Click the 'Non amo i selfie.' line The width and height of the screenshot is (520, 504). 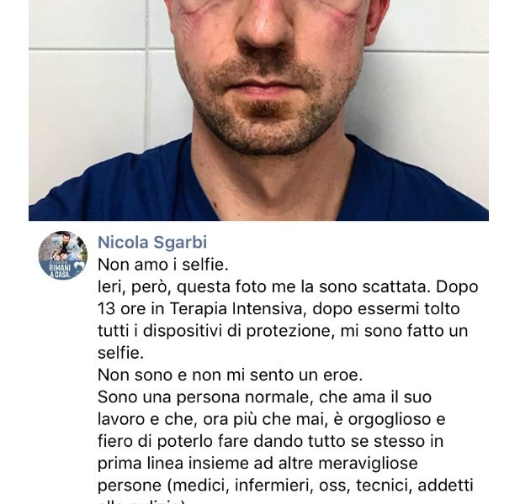point(163,265)
